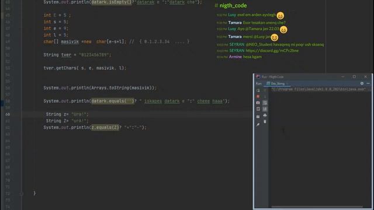
Task: Stop the running process with the red square
Action: point(258,96)
